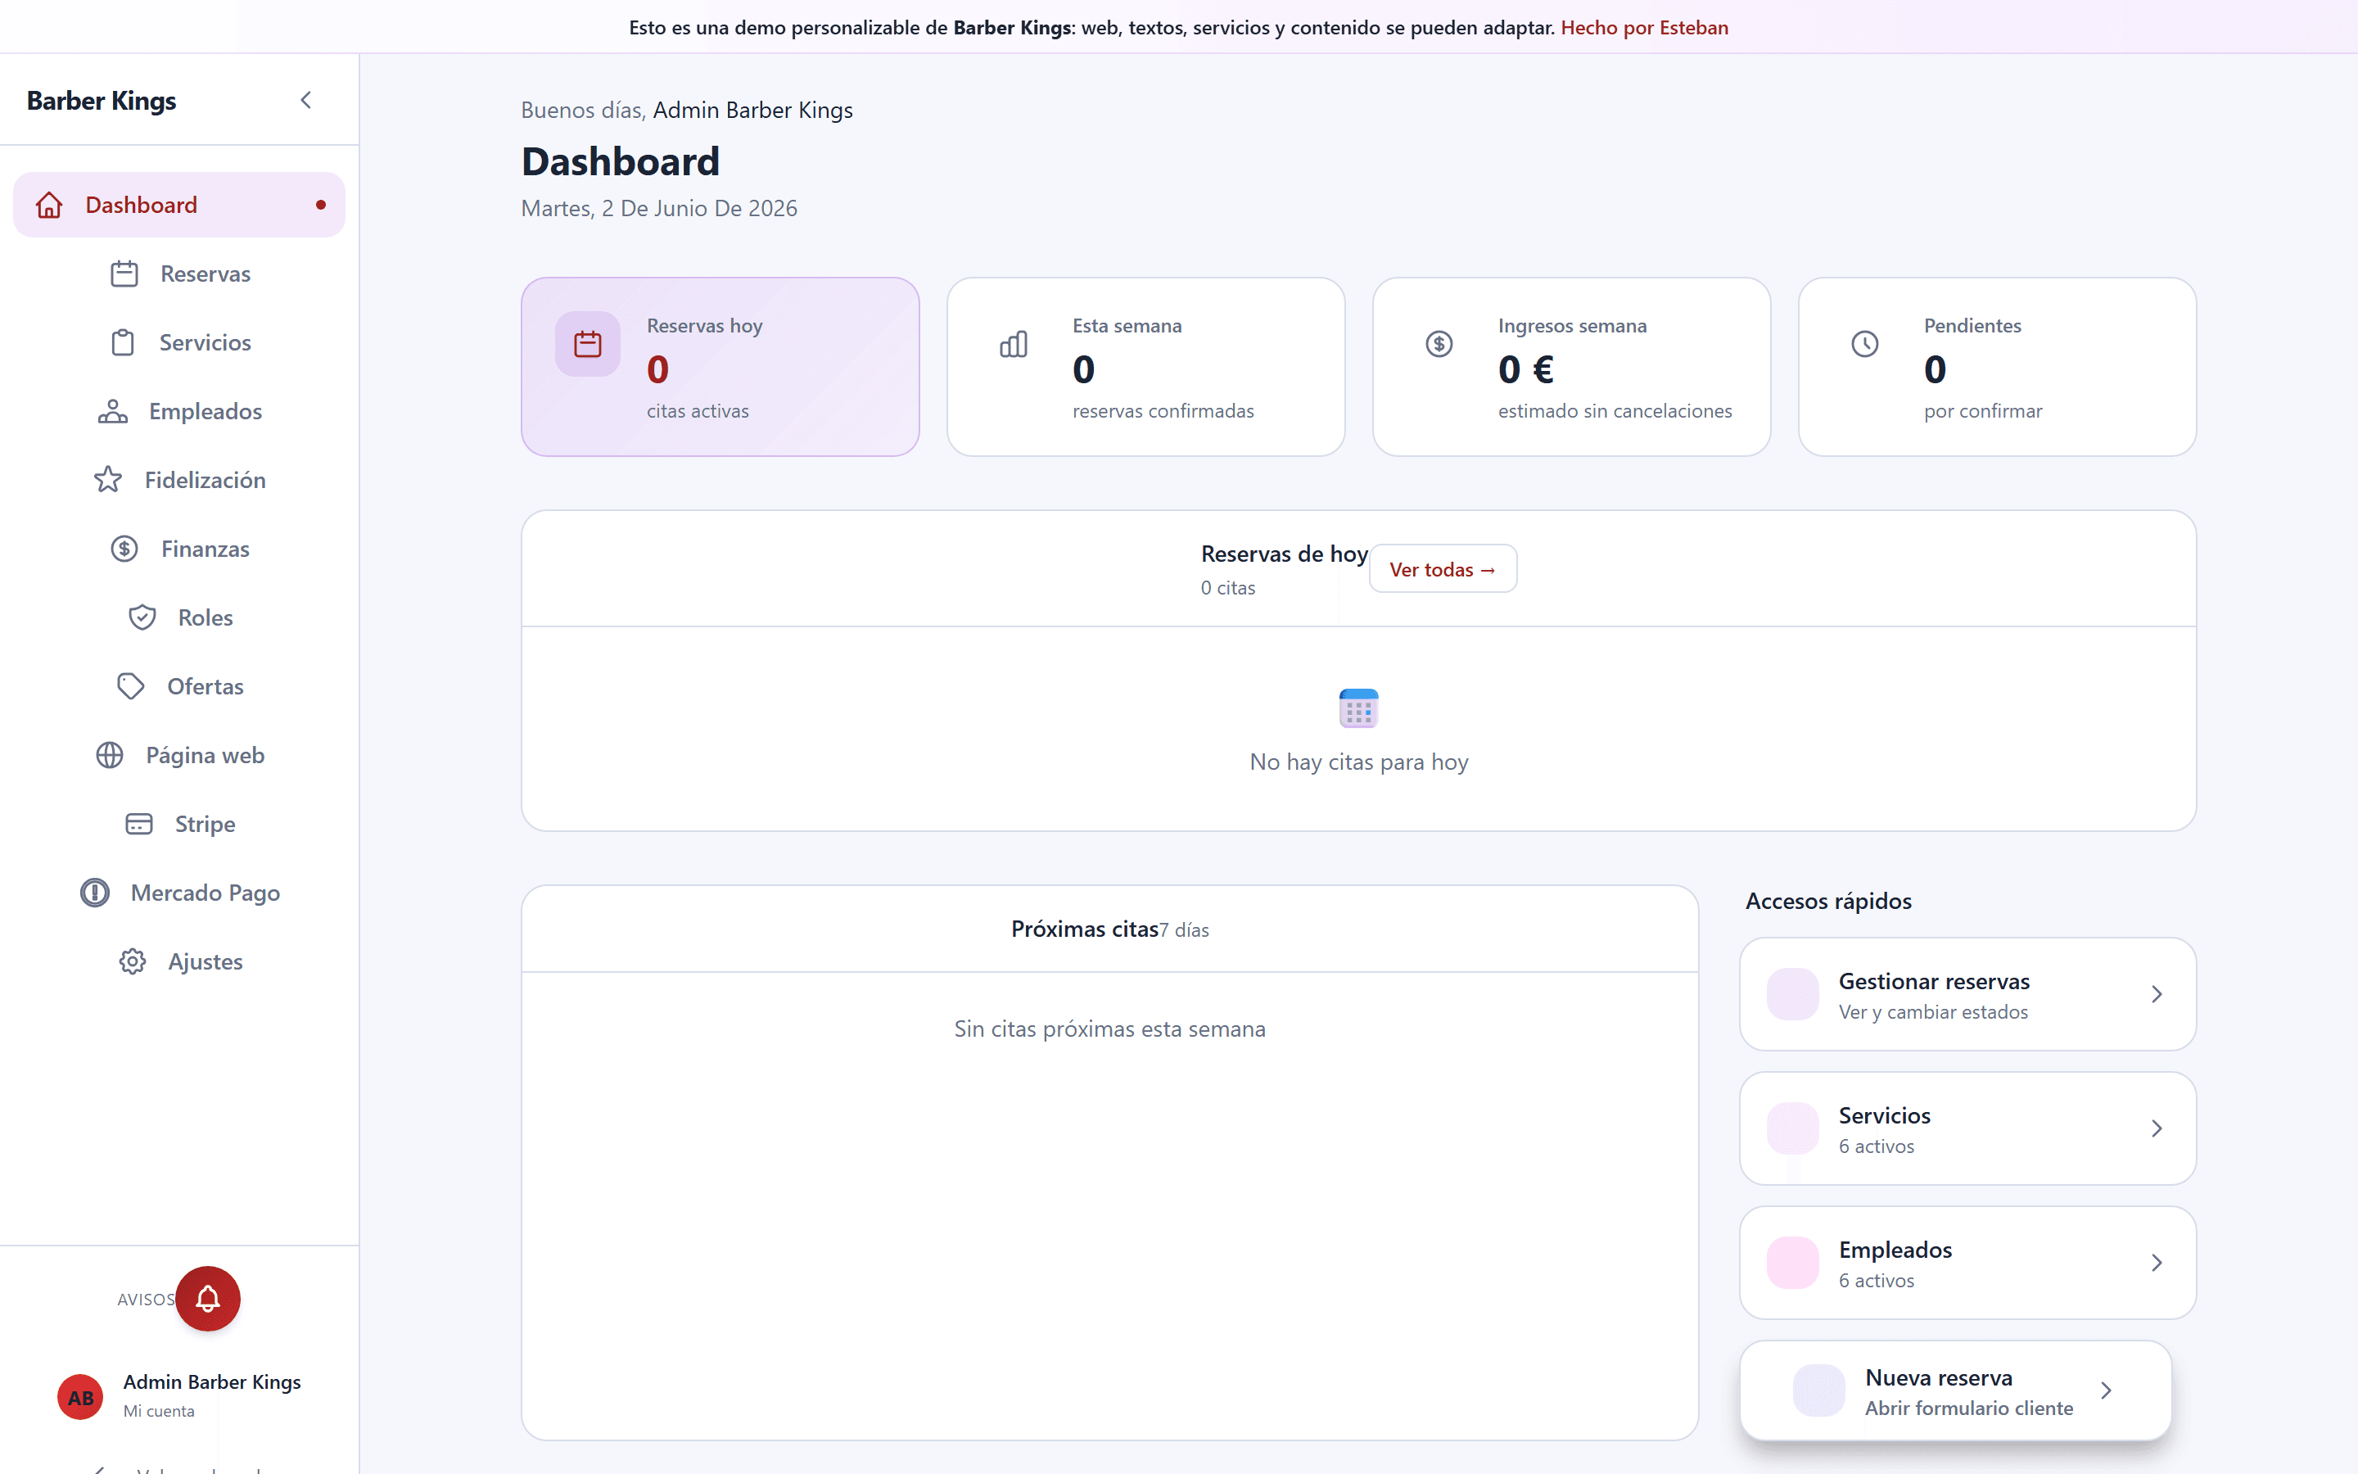The image size is (2358, 1474).
Task: Click the Ofertas tag icon
Action: 130,686
